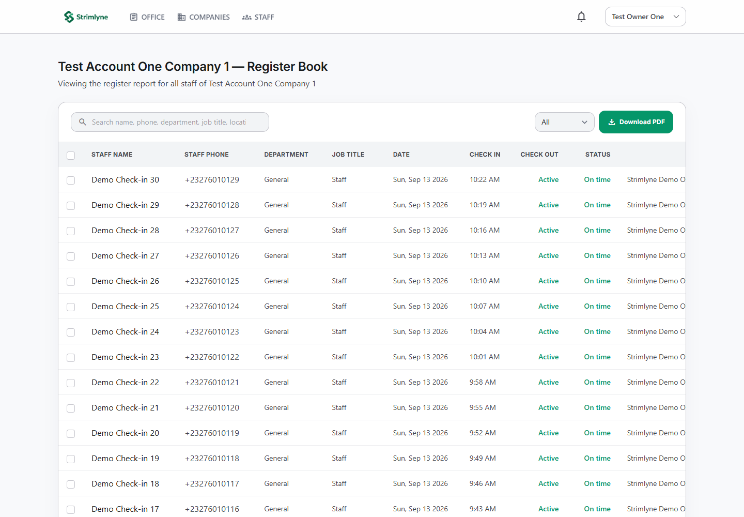
Task: Click the 10:22 AM check-in time
Action: tap(485, 180)
